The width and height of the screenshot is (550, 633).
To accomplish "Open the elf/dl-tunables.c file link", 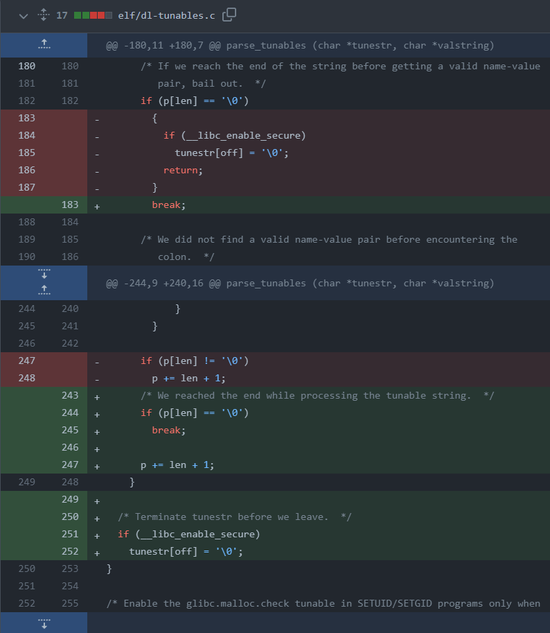I will (x=167, y=15).
